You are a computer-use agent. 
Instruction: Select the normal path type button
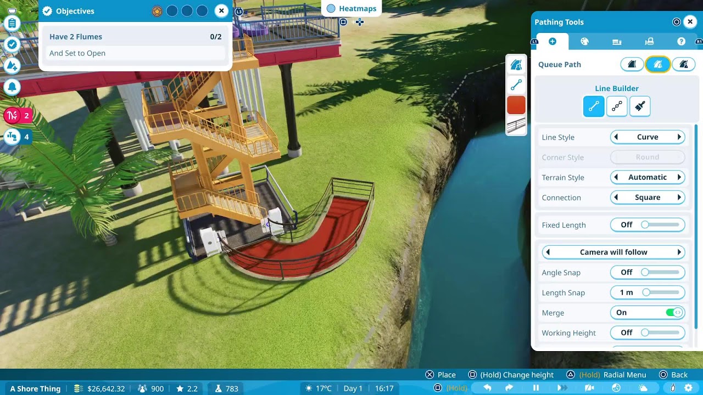click(632, 65)
